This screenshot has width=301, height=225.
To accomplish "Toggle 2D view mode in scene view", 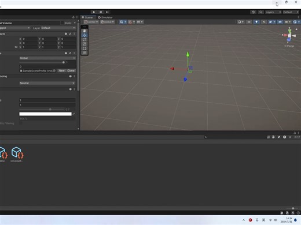I will pos(249,22).
